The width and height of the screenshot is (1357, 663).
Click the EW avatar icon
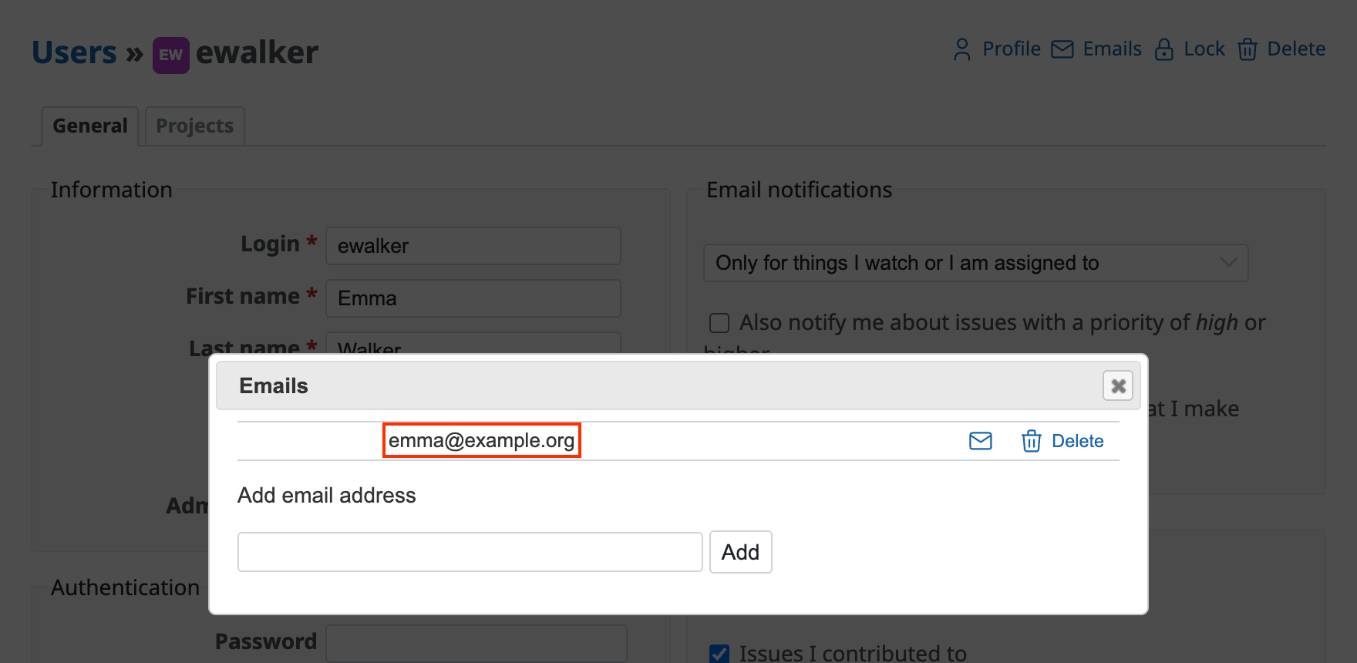click(x=171, y=56)
